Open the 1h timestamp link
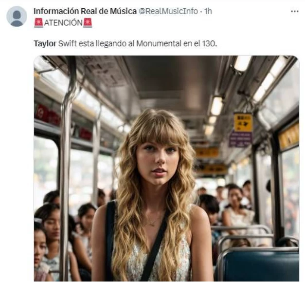 pyautogui.click(x=208, y=11)
